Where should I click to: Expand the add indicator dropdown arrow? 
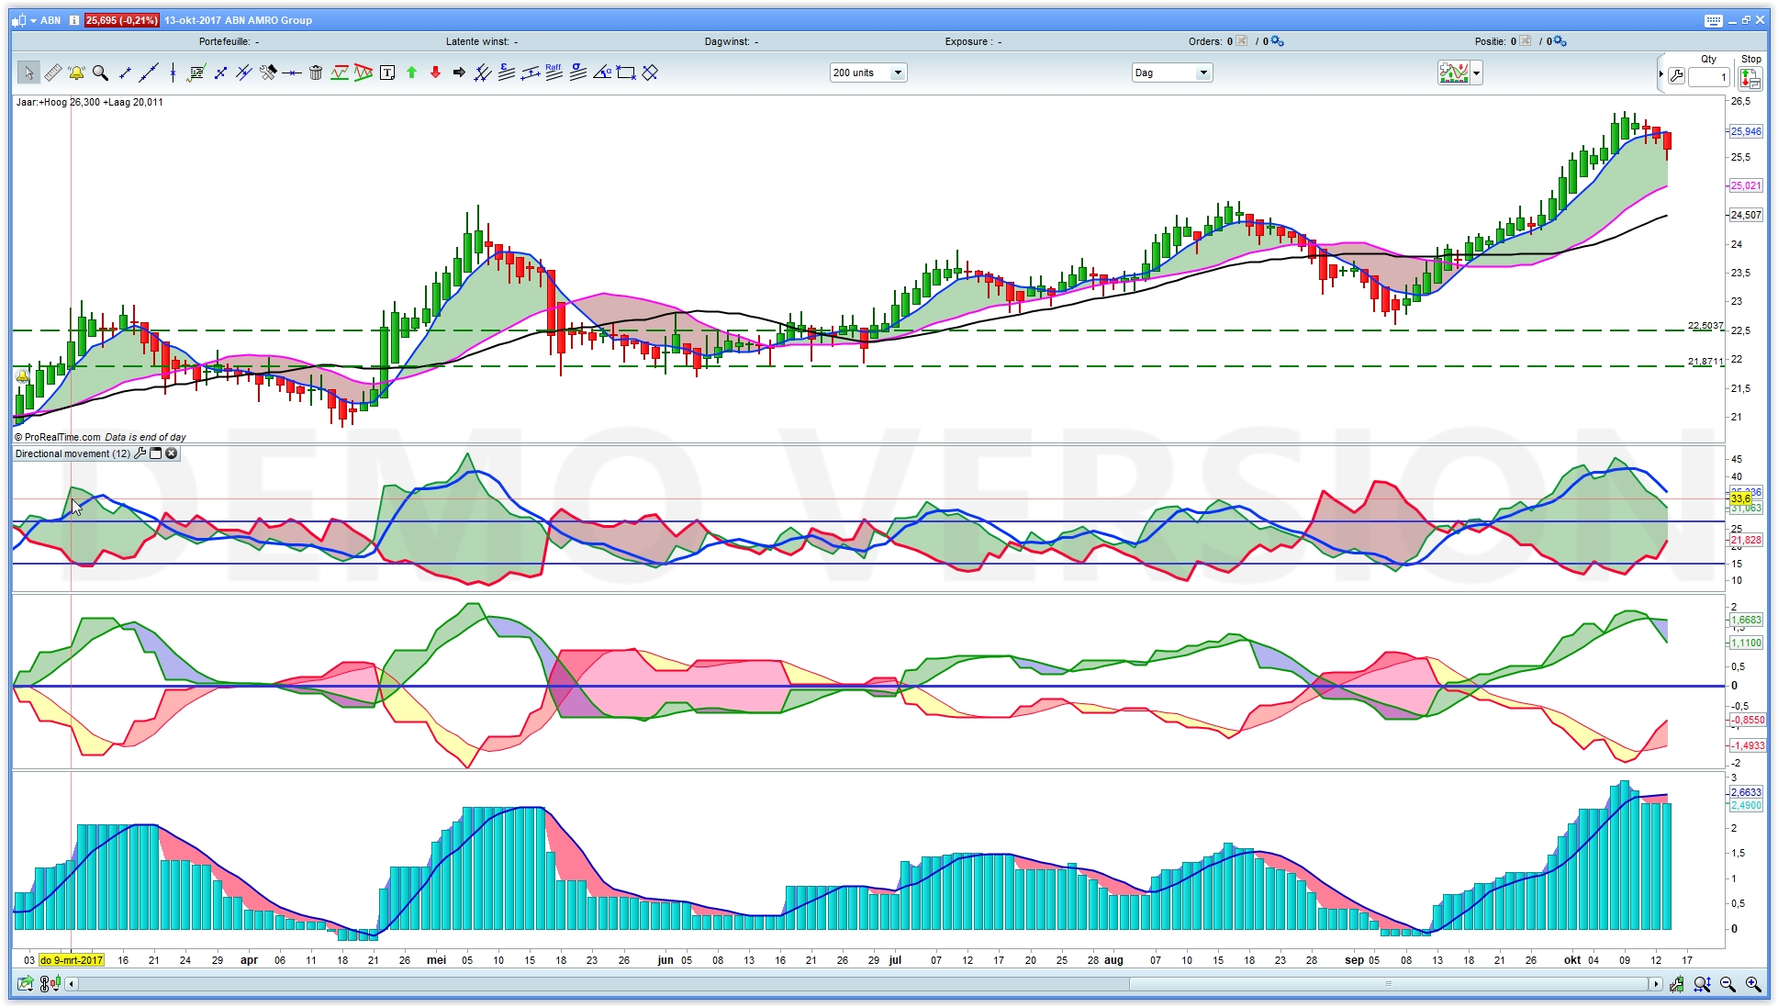(1476, 73)
